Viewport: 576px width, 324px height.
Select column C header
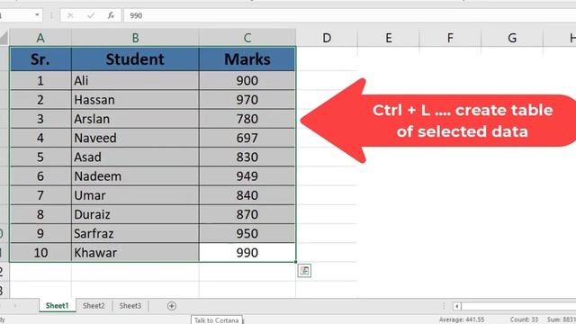point(247,38)
